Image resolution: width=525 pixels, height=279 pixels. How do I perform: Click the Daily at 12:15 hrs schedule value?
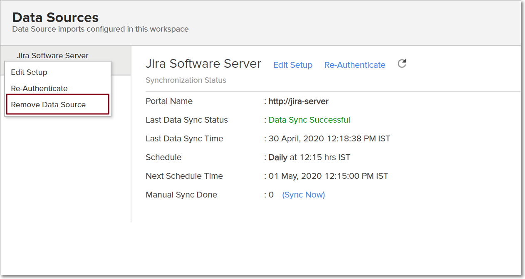309,158
